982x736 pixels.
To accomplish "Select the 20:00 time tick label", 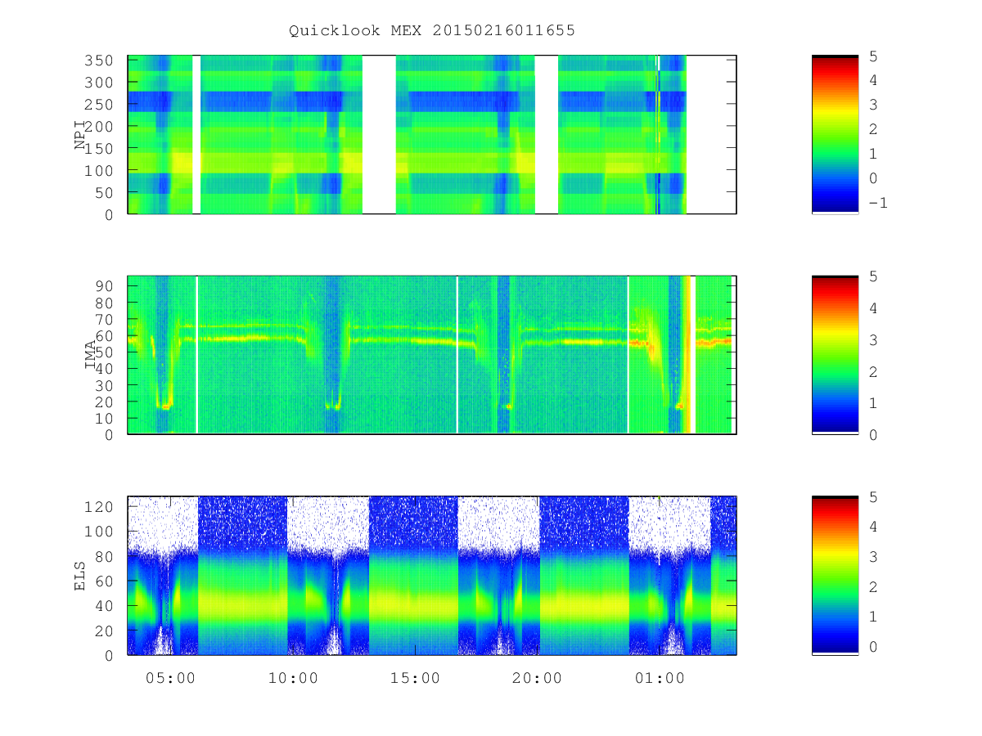I will point(537,678).
